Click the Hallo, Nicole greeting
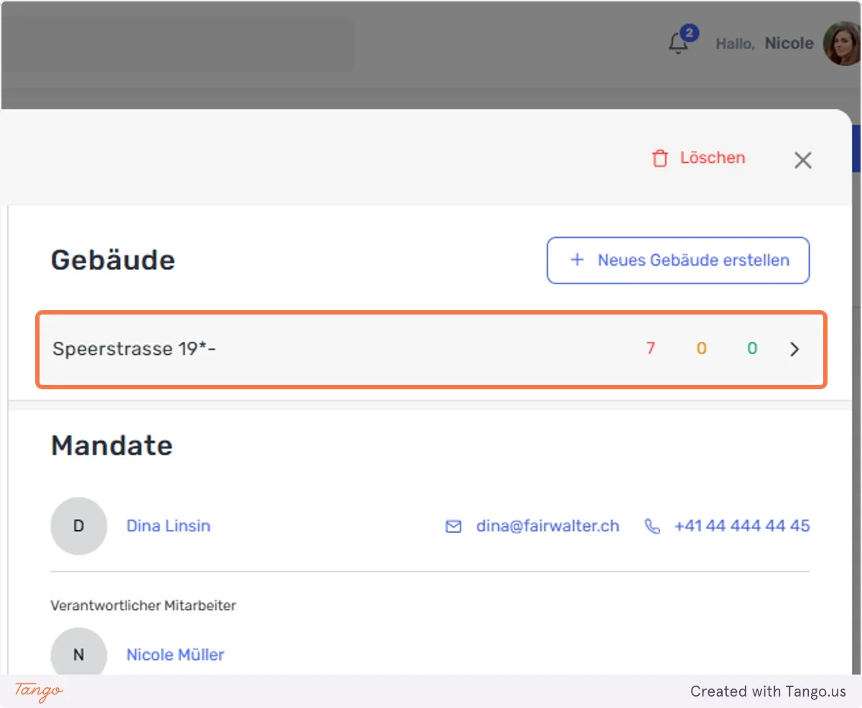The height and width of the screenshot is (708, 862). (x=764, y=44)
